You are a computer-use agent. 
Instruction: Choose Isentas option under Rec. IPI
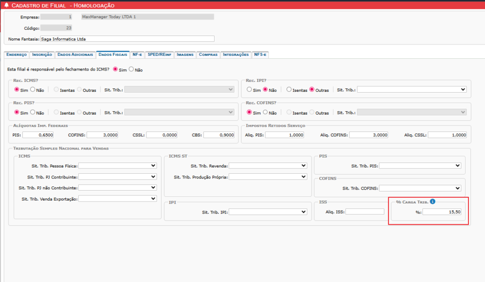click(288, 89)
